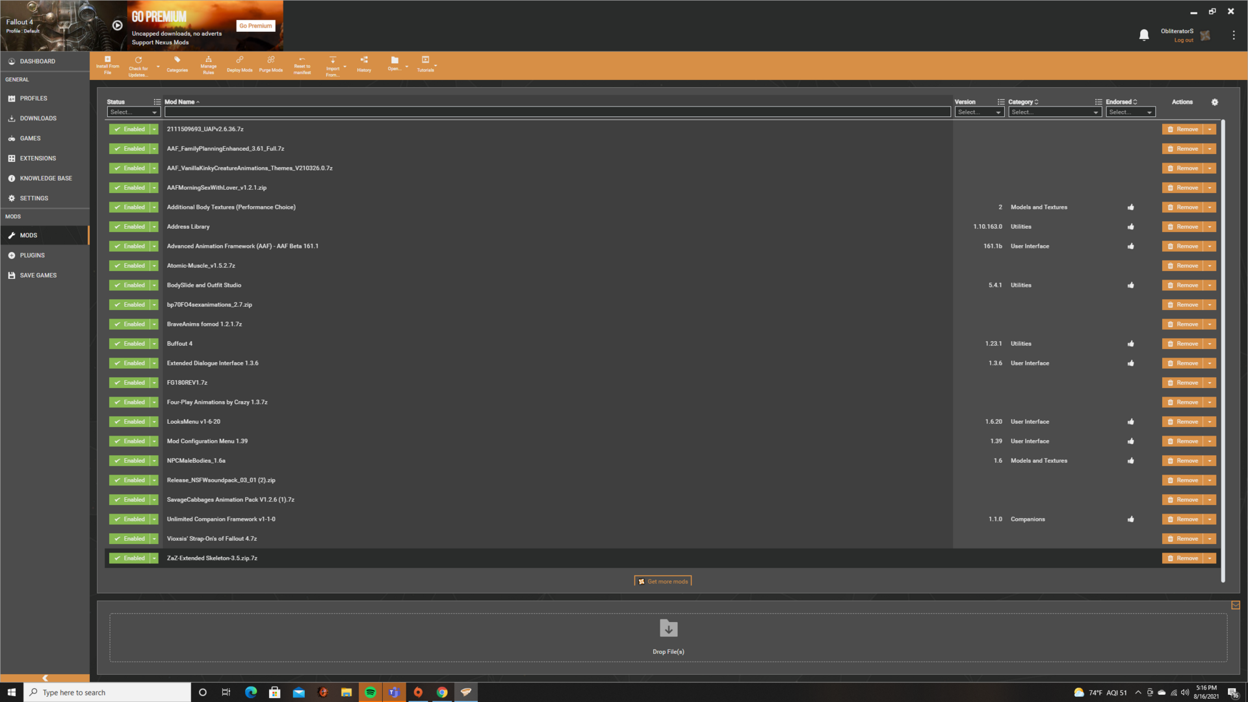The image size is (1248, 702).
Task: Open Spotify from taskbar
Action: (x=370, y=692)
